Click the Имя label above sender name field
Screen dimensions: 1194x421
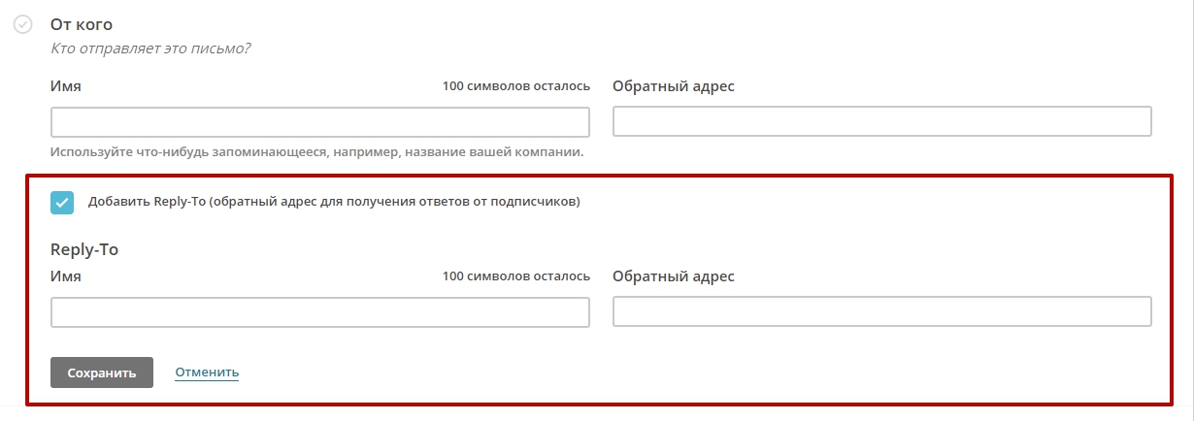pyautogui.click(x=65, y=86)
